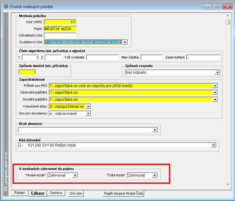Image resolution: width=235 pixels, height=201 pixels.
Task: Minimize the Číselník mzdových položek window
Action: pos(207,7)
